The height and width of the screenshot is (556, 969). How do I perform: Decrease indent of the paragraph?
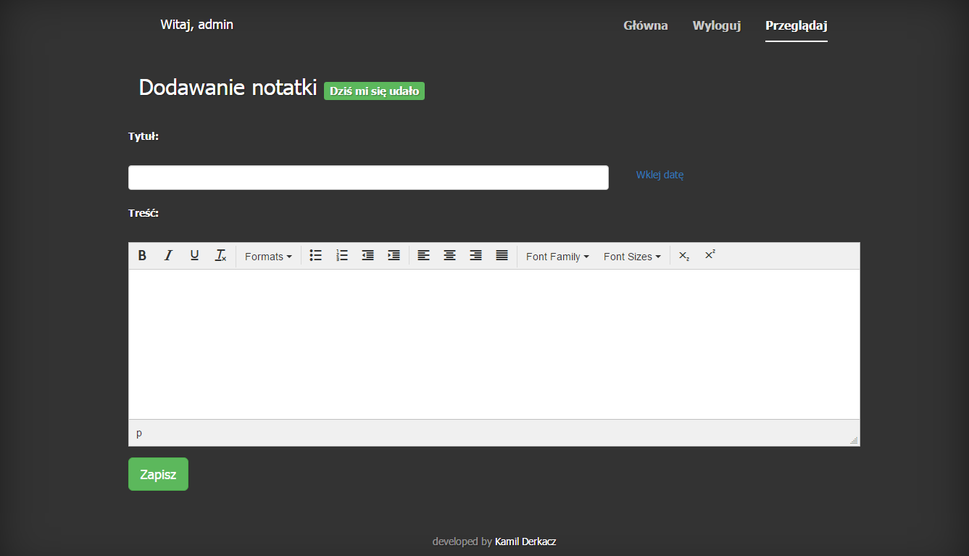point(368,256)
